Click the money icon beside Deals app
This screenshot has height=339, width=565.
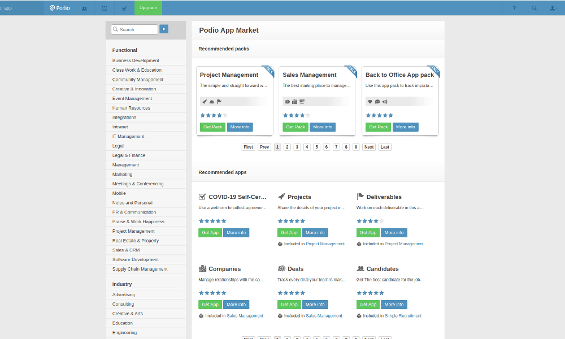coord(281,269)
